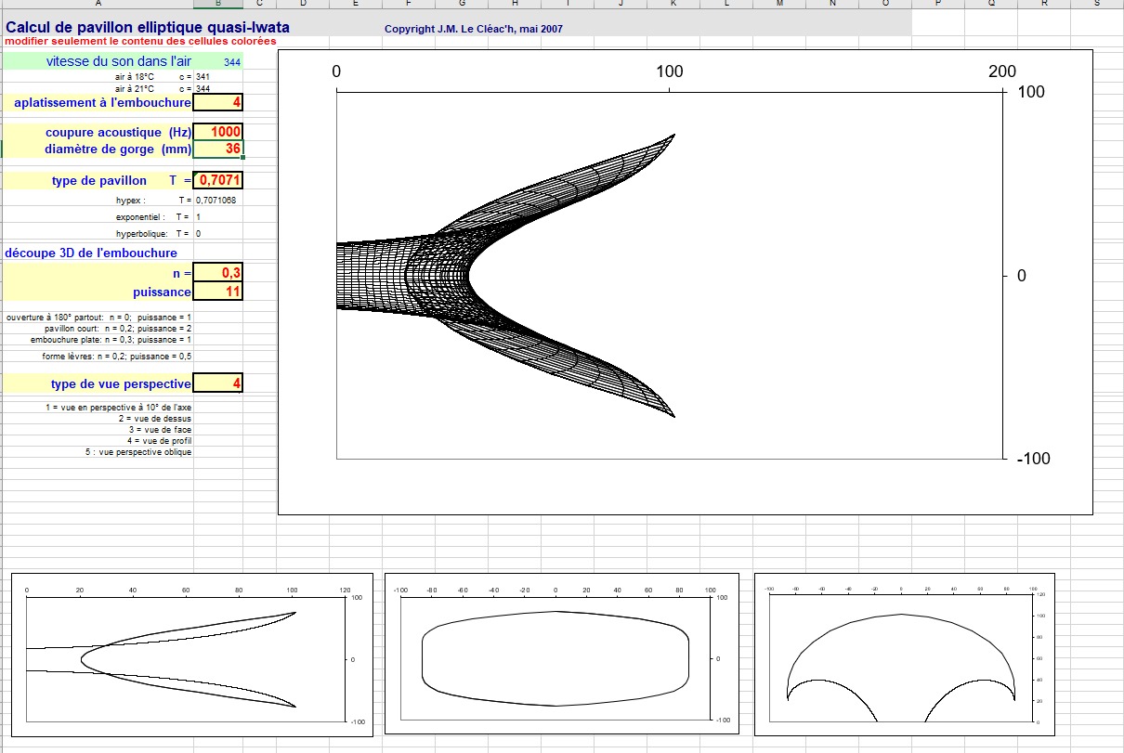This screenshot has width=1124, height=753.
Task: Select the n = cell with value 0,3
Action: (x=217, y=273)
